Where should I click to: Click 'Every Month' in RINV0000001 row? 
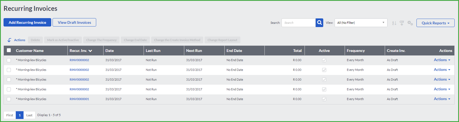coord(355,99)
